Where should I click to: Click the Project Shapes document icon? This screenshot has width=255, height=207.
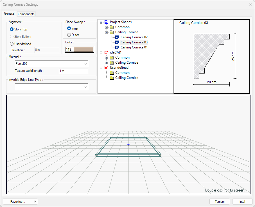(106, 22)
